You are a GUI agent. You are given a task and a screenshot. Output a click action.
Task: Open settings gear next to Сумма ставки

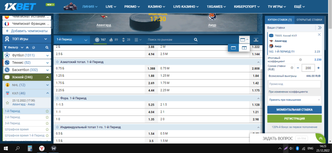[x=292, y=68]
